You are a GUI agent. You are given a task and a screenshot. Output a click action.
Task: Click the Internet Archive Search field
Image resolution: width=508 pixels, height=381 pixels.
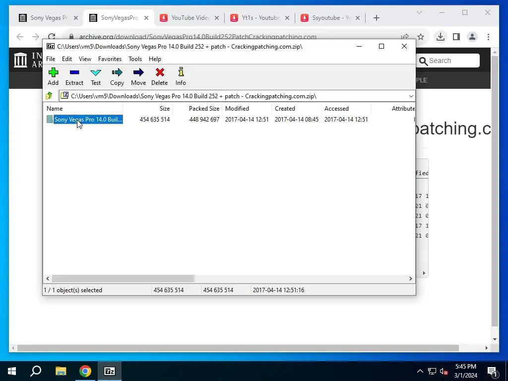point(447,61)
